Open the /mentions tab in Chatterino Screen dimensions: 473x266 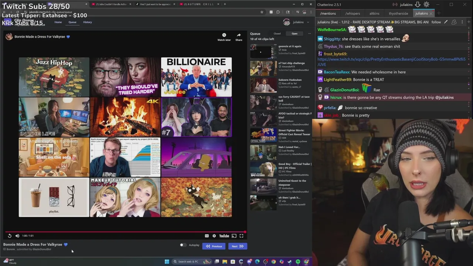point(328,14)
